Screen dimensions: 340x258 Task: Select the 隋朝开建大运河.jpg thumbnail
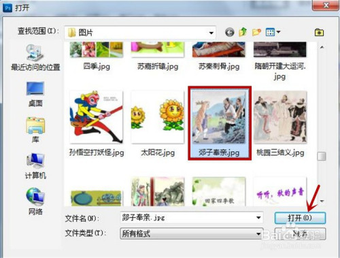[x=280, y=50]
